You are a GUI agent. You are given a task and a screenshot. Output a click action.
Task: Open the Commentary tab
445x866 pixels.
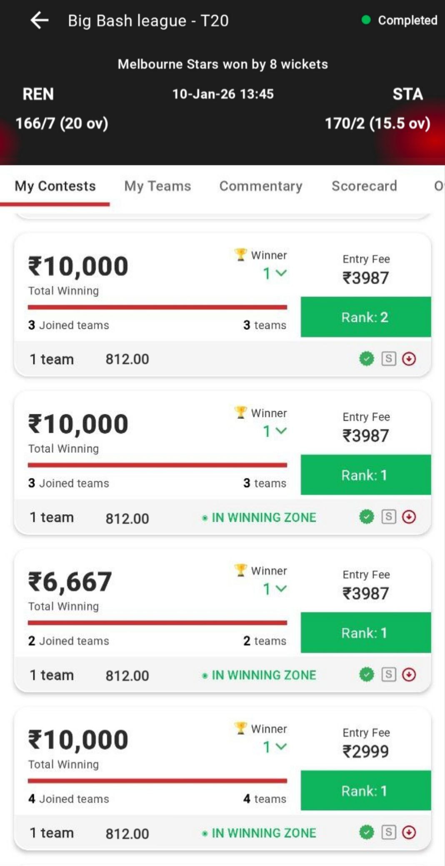click(x=261, y=186)
